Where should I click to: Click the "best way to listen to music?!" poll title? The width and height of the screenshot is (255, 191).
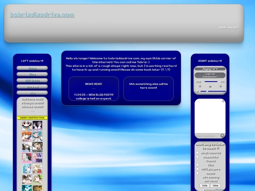click(211, 146)
